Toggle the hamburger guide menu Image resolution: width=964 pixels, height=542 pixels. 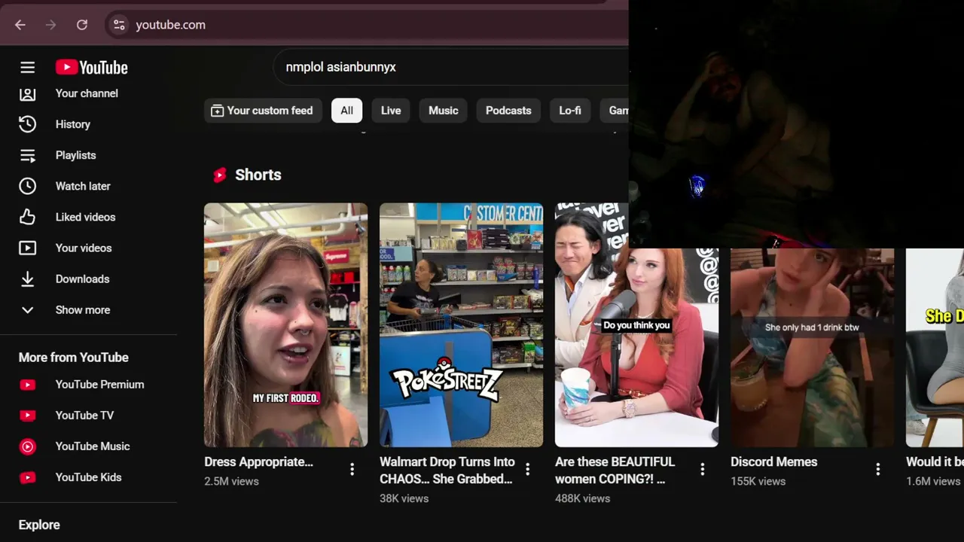(28, 68)
